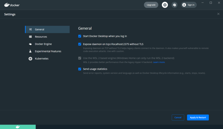
Task: Click Sign in
Action: (189, 5)
